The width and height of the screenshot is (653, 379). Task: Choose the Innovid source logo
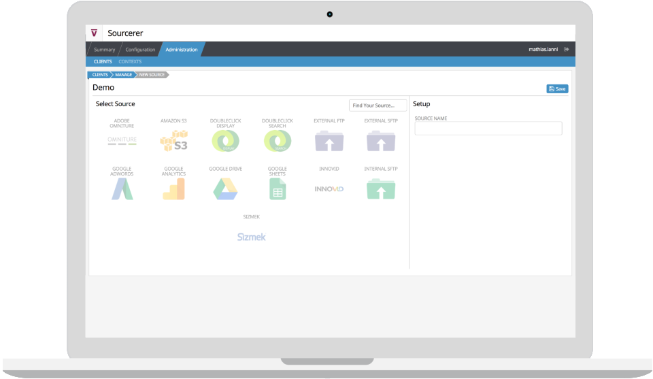pyautogui.click(x=329, y=189)
